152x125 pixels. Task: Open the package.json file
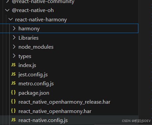click(34, 93)
